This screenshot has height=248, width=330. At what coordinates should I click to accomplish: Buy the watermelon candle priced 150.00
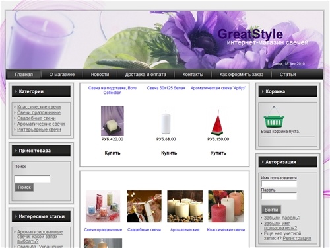(x=218, y=153)
